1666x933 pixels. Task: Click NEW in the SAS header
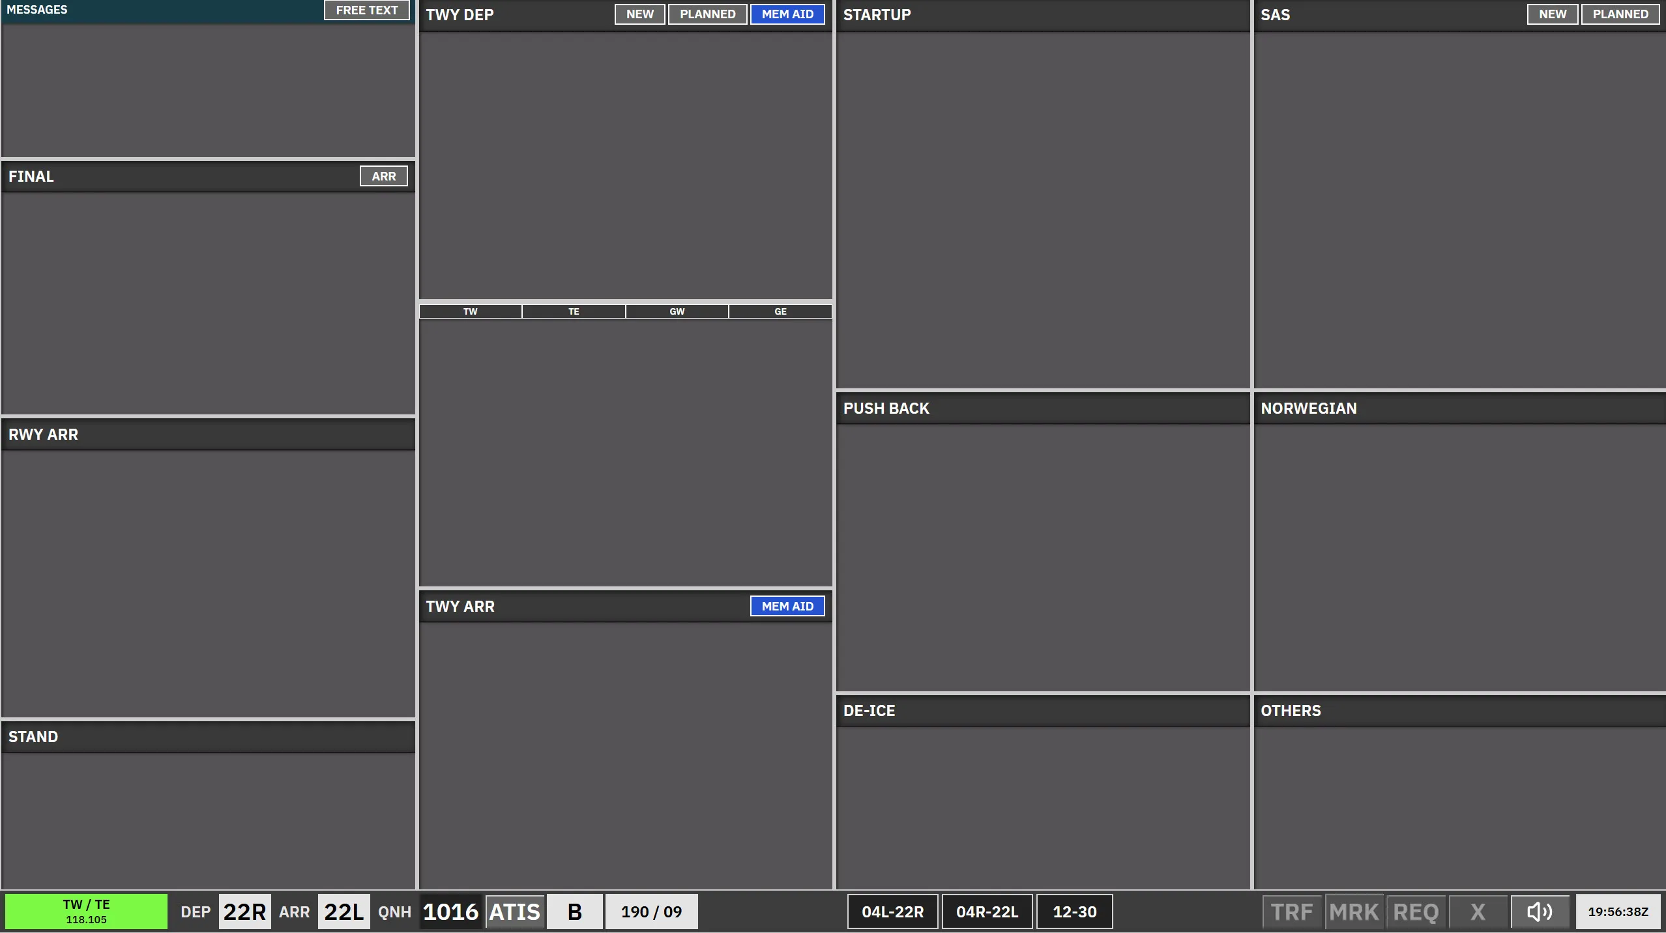1553,14
